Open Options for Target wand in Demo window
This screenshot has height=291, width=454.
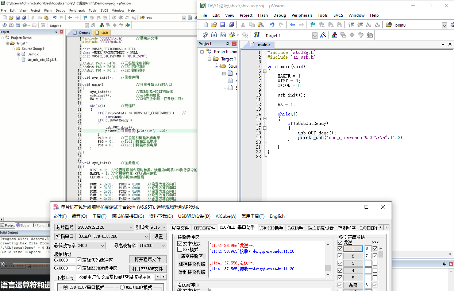[x=93, y=25]
